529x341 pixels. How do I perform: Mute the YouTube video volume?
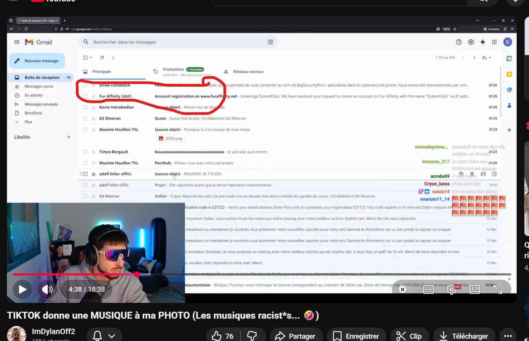click(47, 289)
